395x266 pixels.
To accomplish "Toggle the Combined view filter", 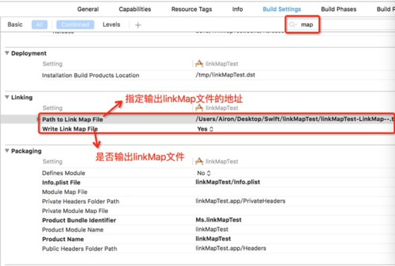I will [x=75, y=24].
